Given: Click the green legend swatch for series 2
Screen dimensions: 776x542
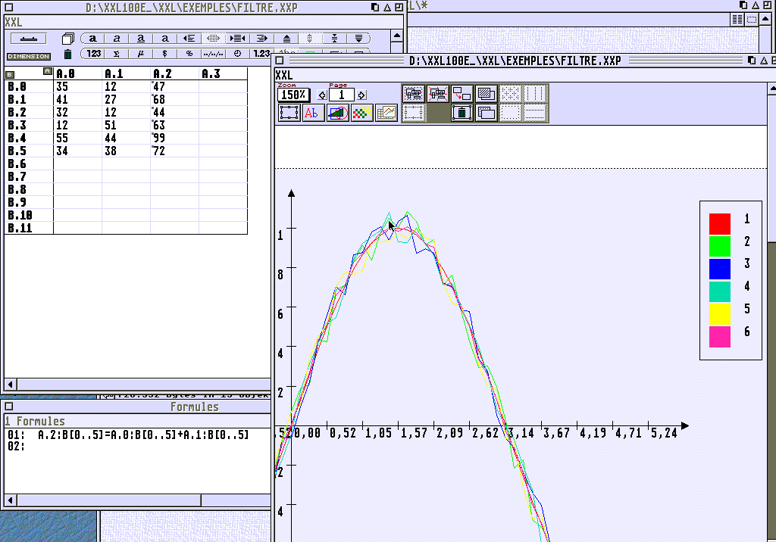Looking at the screenshot, I should click(720, 246).
